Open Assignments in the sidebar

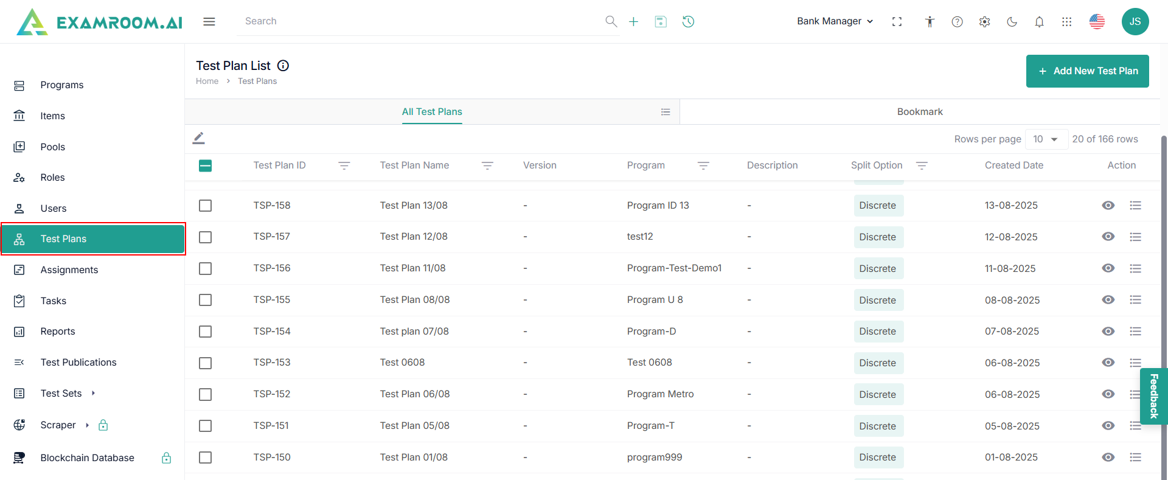click(69, 270)
